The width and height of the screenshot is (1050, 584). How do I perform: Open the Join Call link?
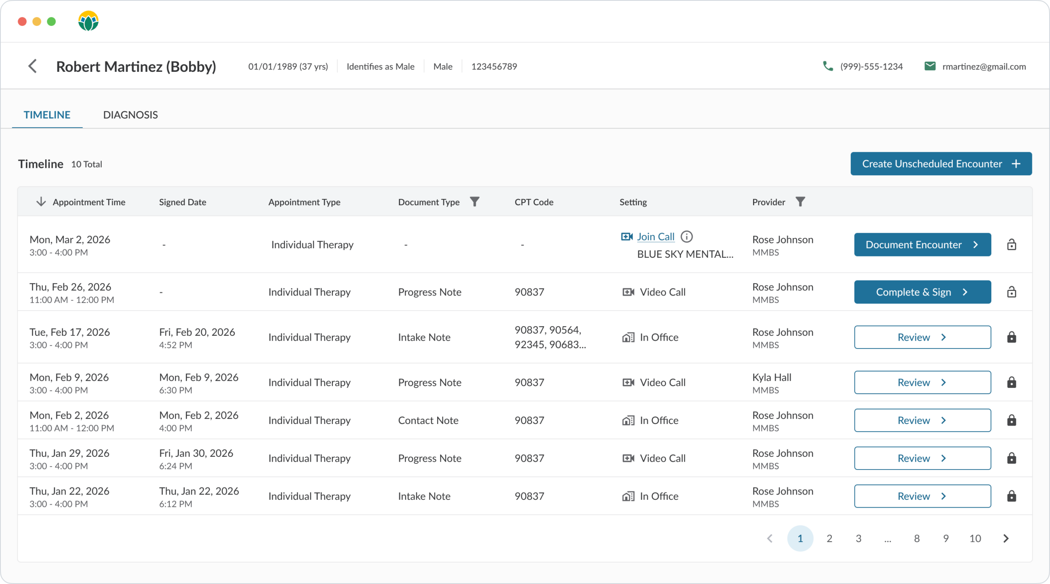(x=655, y=237)
